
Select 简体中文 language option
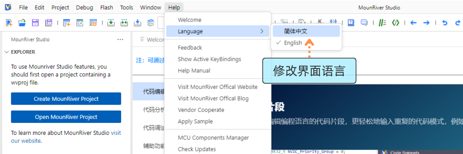306,31
